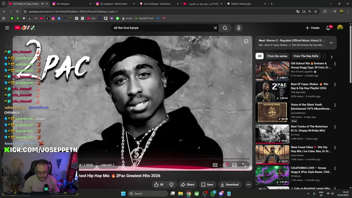
Task: Open the TikTok bookmark icon
Action: [x=47, y=18]
